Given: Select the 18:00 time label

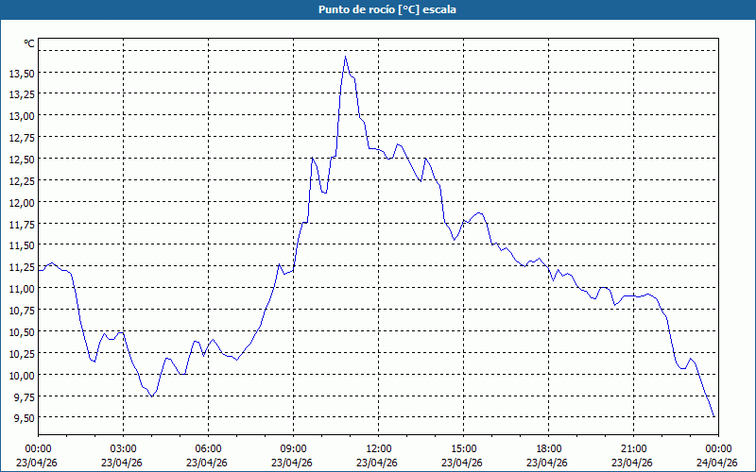Looking at the screenshot, I should [548, 448].
